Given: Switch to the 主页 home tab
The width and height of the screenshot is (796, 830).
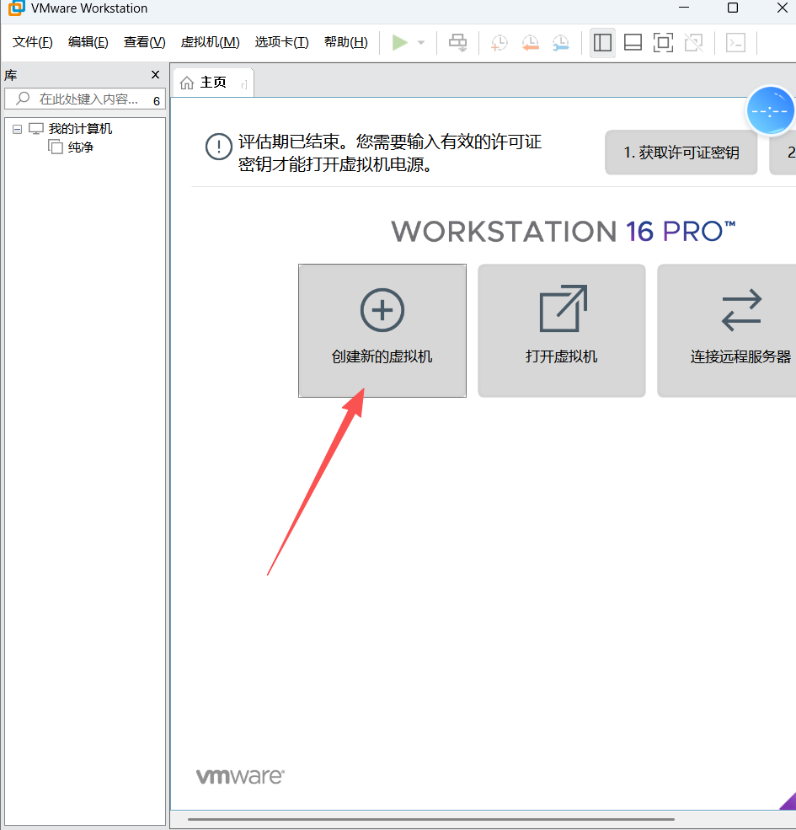Looking at the screenshot, I should pos(213,83).
